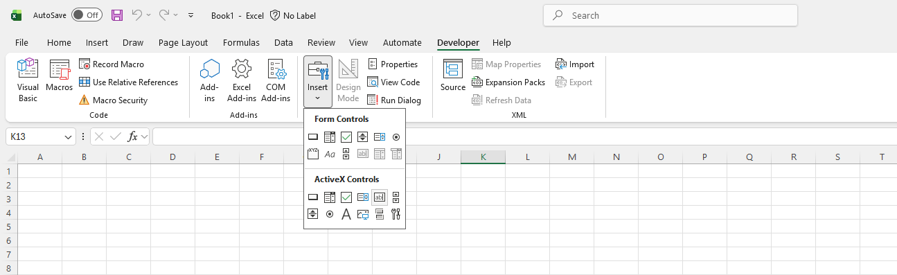Open Excel Add-ins manager
897x275 pixels.
[x=241, y=81]
